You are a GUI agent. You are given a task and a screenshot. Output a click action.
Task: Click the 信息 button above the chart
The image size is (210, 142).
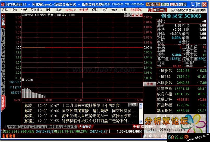click(x=127, y=15)
